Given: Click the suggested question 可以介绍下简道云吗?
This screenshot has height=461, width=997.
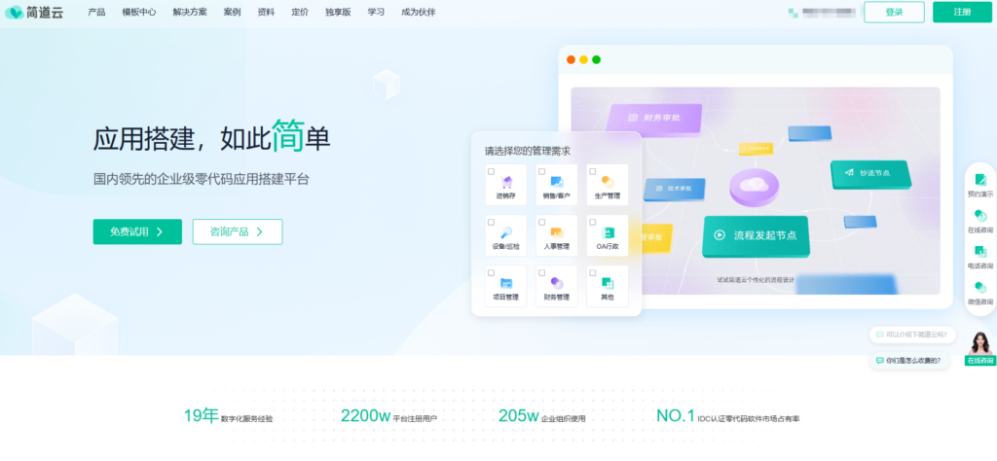Looking at the screenshot, I should pos(912,335).
